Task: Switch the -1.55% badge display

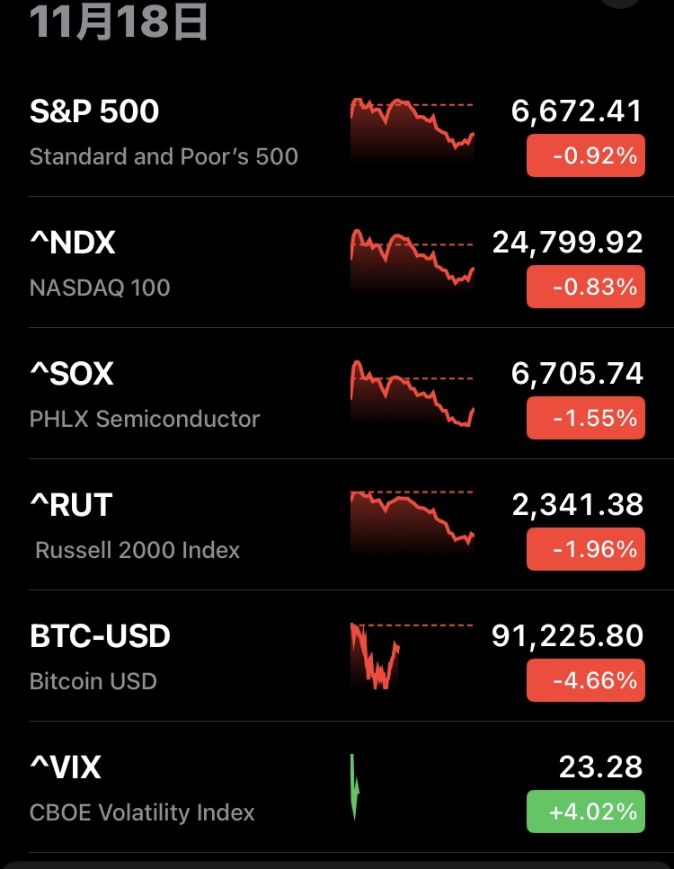Action: [585, 419]
